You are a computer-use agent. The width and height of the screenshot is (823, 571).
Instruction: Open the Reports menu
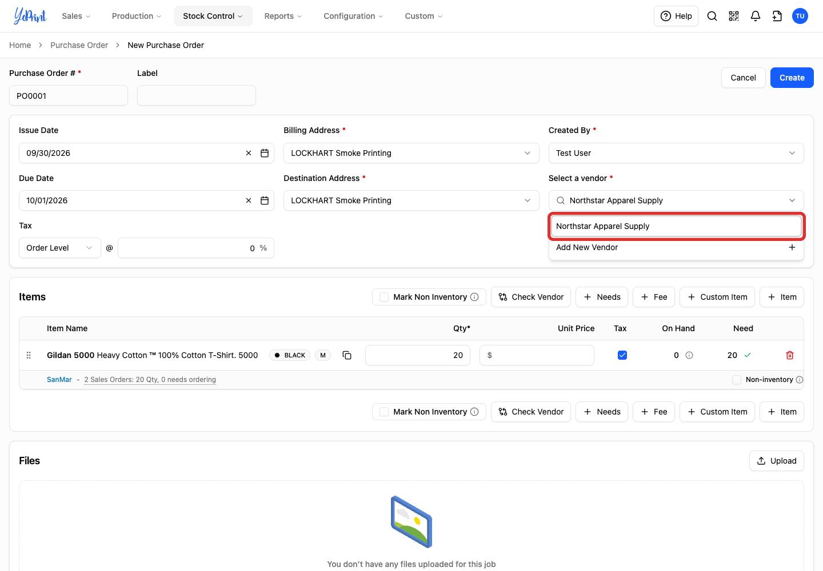tap(283, 16)
